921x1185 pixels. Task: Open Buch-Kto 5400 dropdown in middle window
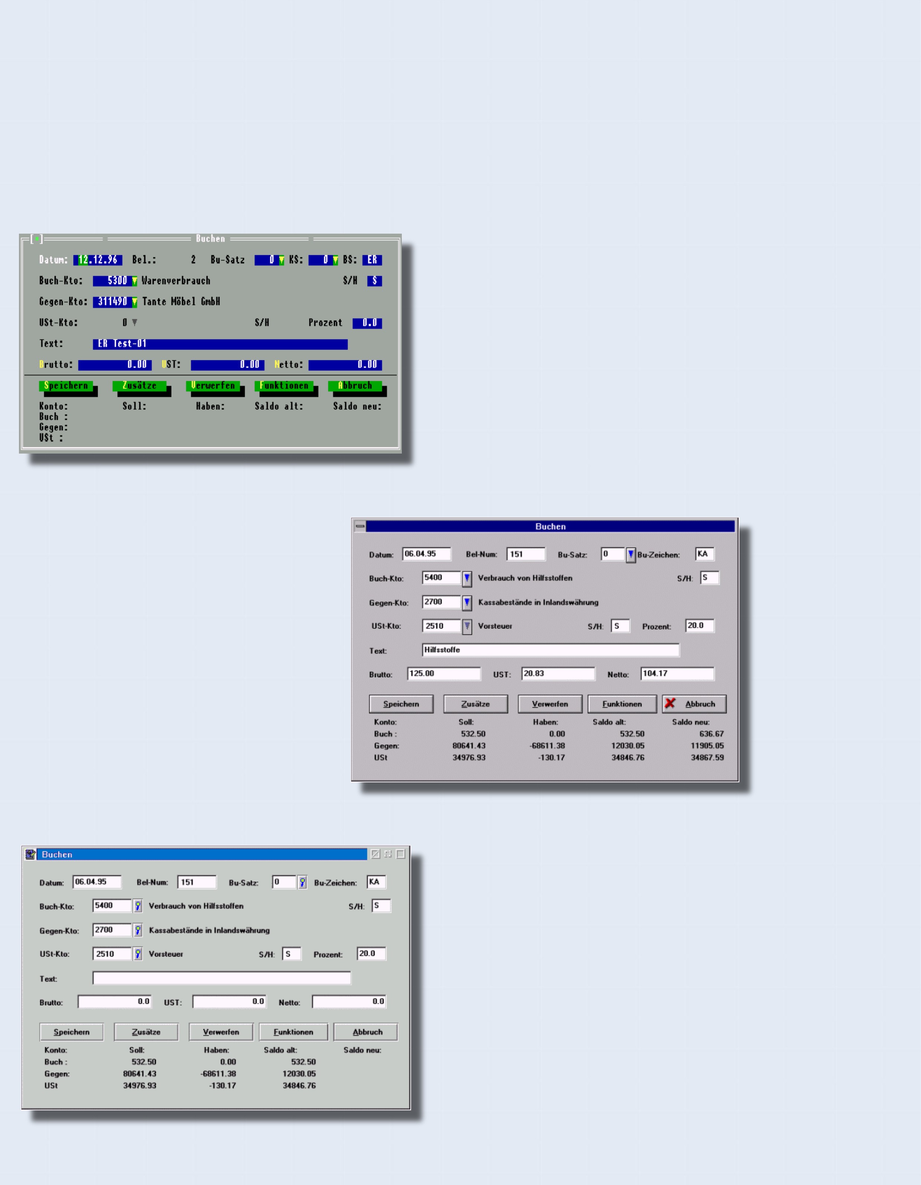click(467, 578)
